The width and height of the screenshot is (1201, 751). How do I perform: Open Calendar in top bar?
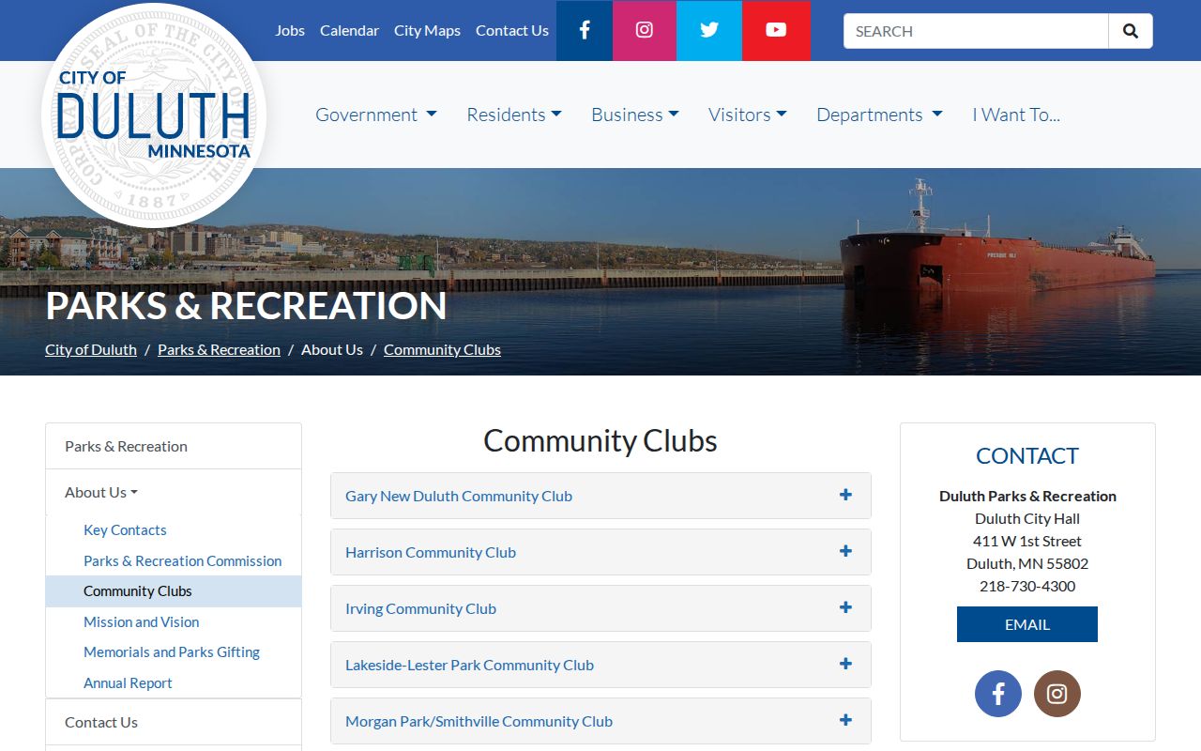[349, 30]
